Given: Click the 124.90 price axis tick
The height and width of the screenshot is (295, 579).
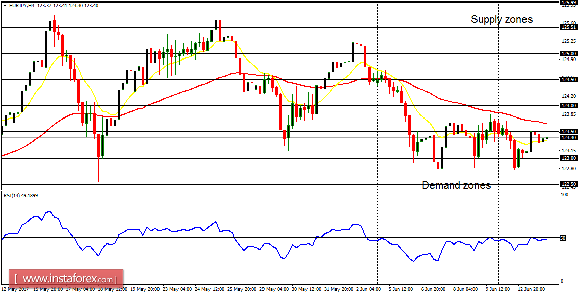Looking at the screenshot, I should pos(569,60).
